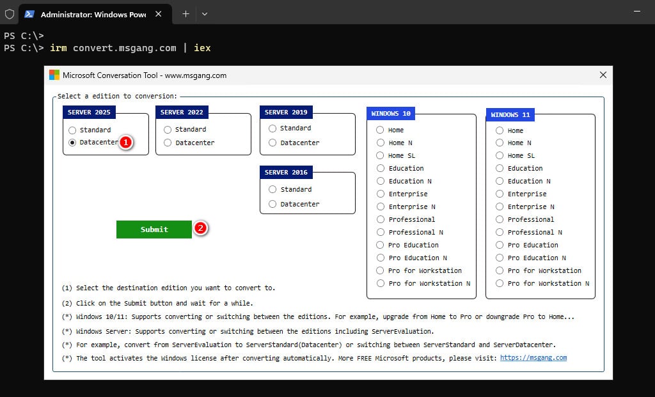Click the instruction line starting '(1) Select the destination edition'

tap(168, 288)
